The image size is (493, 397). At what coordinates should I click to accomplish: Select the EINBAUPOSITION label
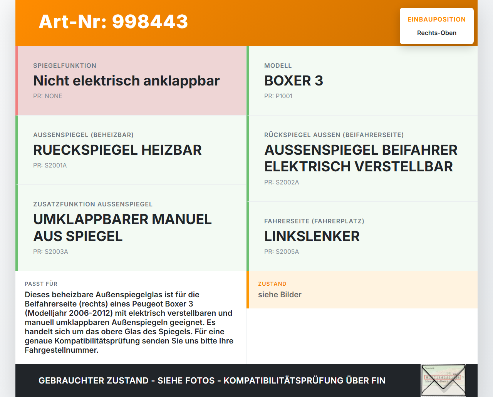point(436,19)
